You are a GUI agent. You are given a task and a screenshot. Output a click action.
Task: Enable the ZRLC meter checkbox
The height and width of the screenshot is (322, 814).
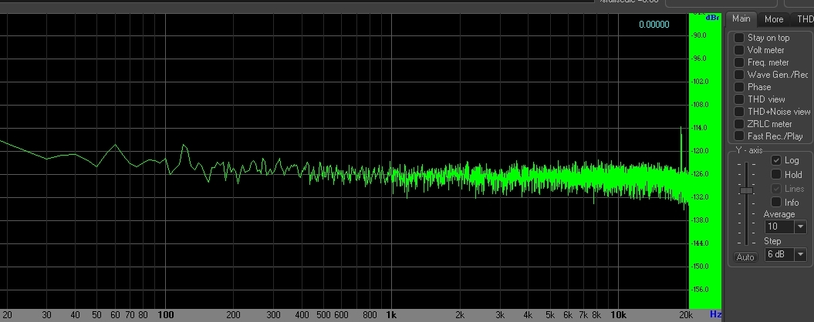coord(739,124)
